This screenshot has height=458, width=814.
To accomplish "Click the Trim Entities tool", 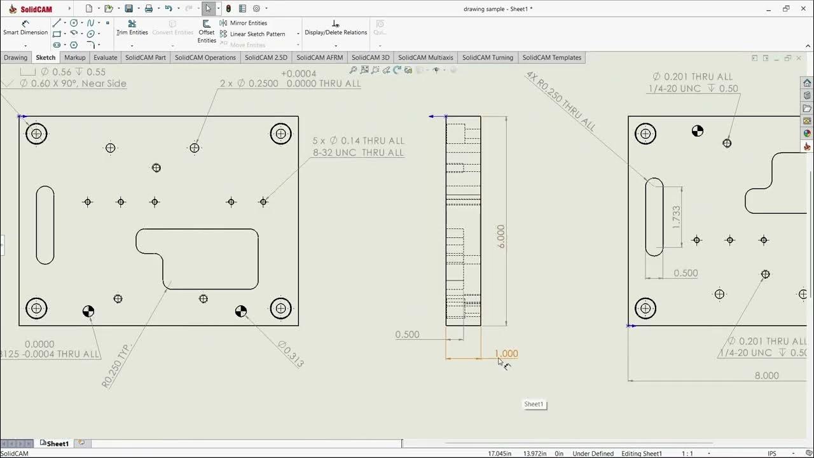I will [132, 27].
